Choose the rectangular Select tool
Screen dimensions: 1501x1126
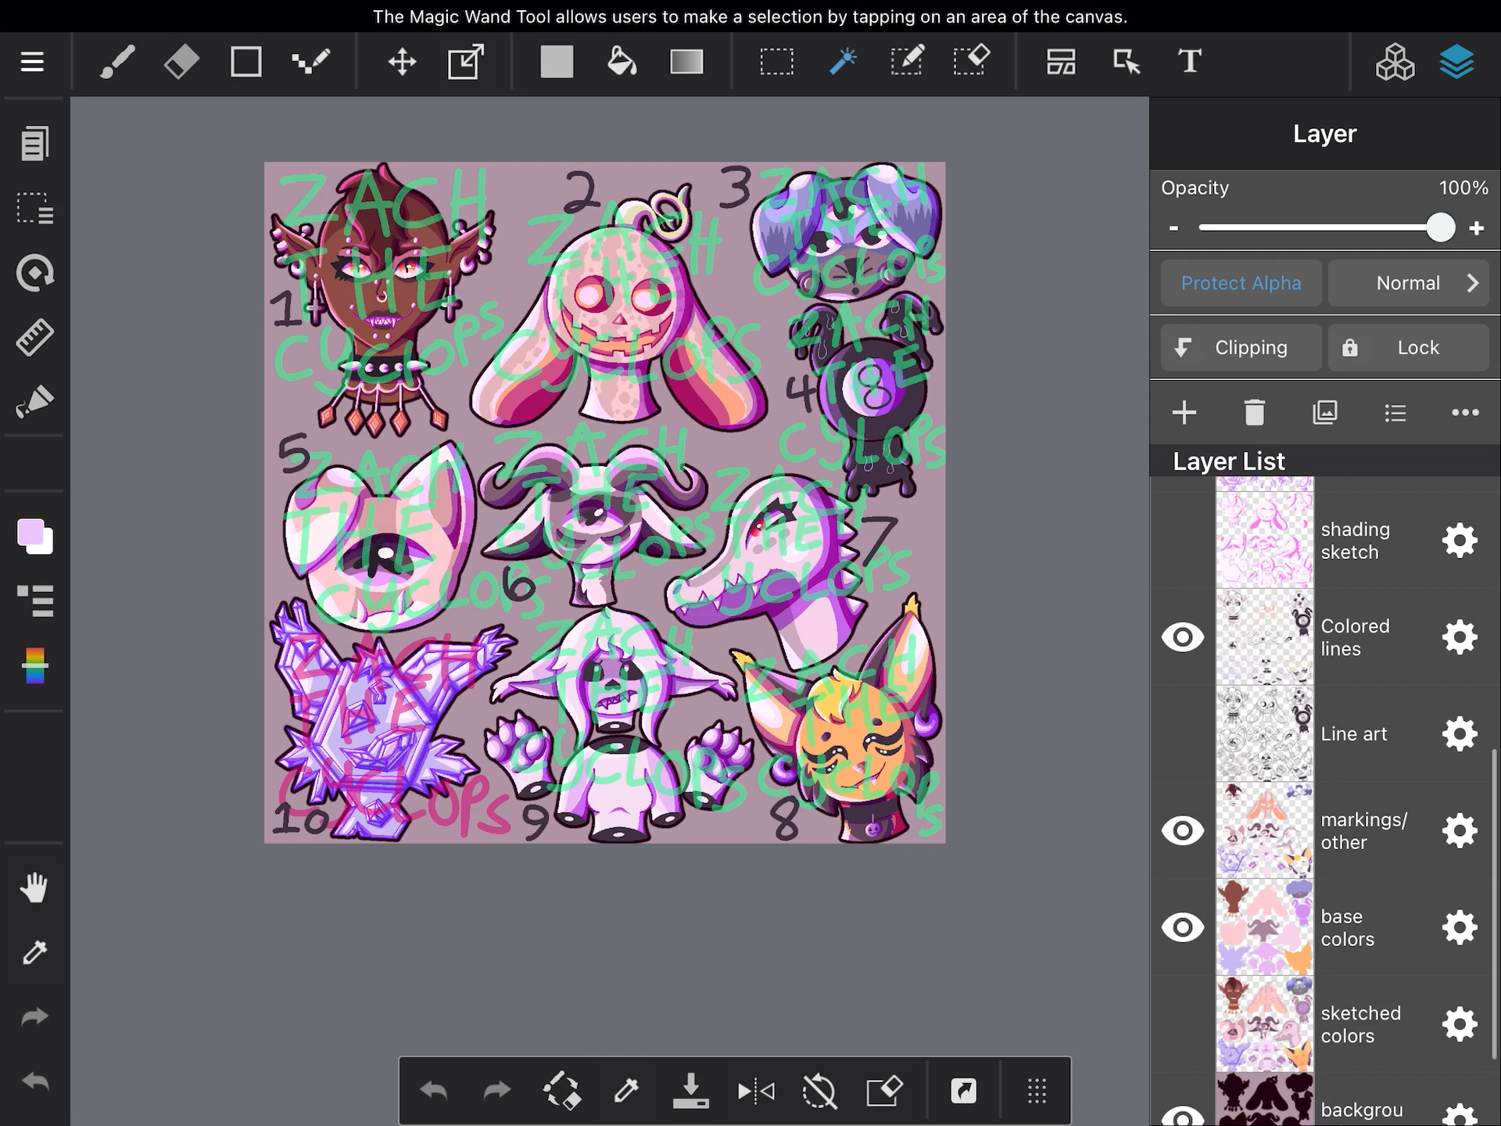click(x=776, y=62)
